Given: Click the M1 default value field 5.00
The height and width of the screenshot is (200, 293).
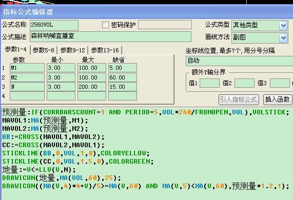Looking at the screenshot, I should [123, 68].
